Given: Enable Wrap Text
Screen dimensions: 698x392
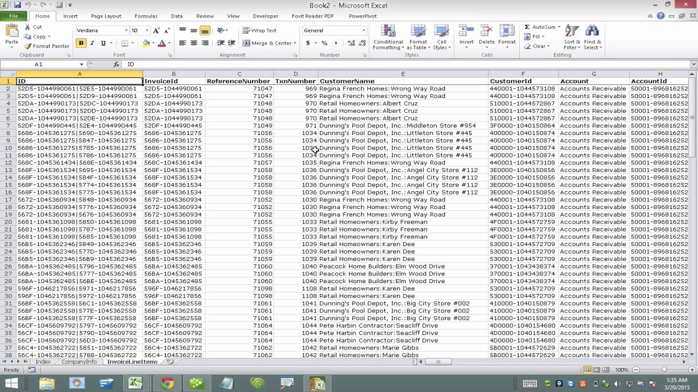Looking at the screenshot, I should [x=260, y=30].
